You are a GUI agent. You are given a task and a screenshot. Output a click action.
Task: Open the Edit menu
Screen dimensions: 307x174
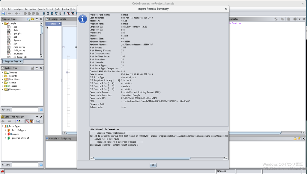(10, 9)
